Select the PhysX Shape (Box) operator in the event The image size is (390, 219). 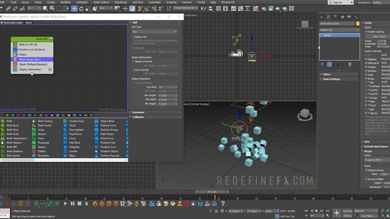pyautogui.click(x=32, y=60)
